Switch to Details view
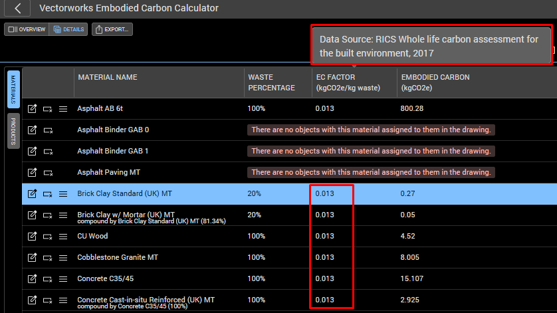Image resolution: width=557 pixels, height=313 pixels. coord(69,29)
